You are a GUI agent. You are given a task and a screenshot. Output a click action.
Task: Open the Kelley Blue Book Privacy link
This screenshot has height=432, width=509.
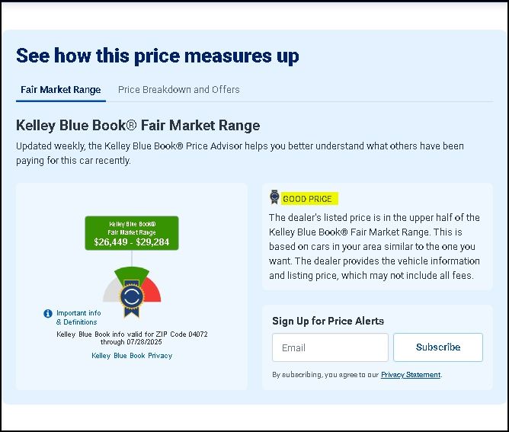pyautogui.click(x=132, y=356)
